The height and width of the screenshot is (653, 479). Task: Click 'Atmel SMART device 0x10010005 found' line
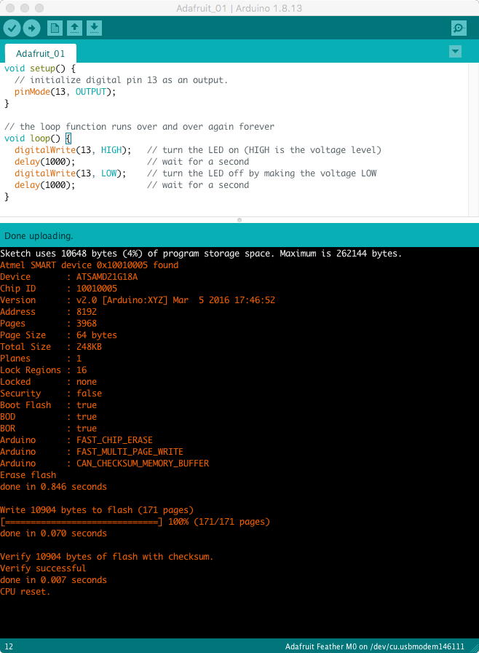pyautogui.click(x=89, y=265)
